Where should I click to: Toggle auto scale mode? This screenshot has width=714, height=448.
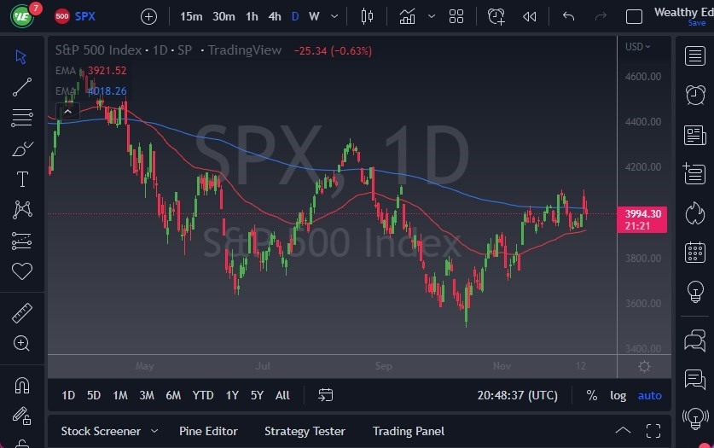tap(649, 395)
